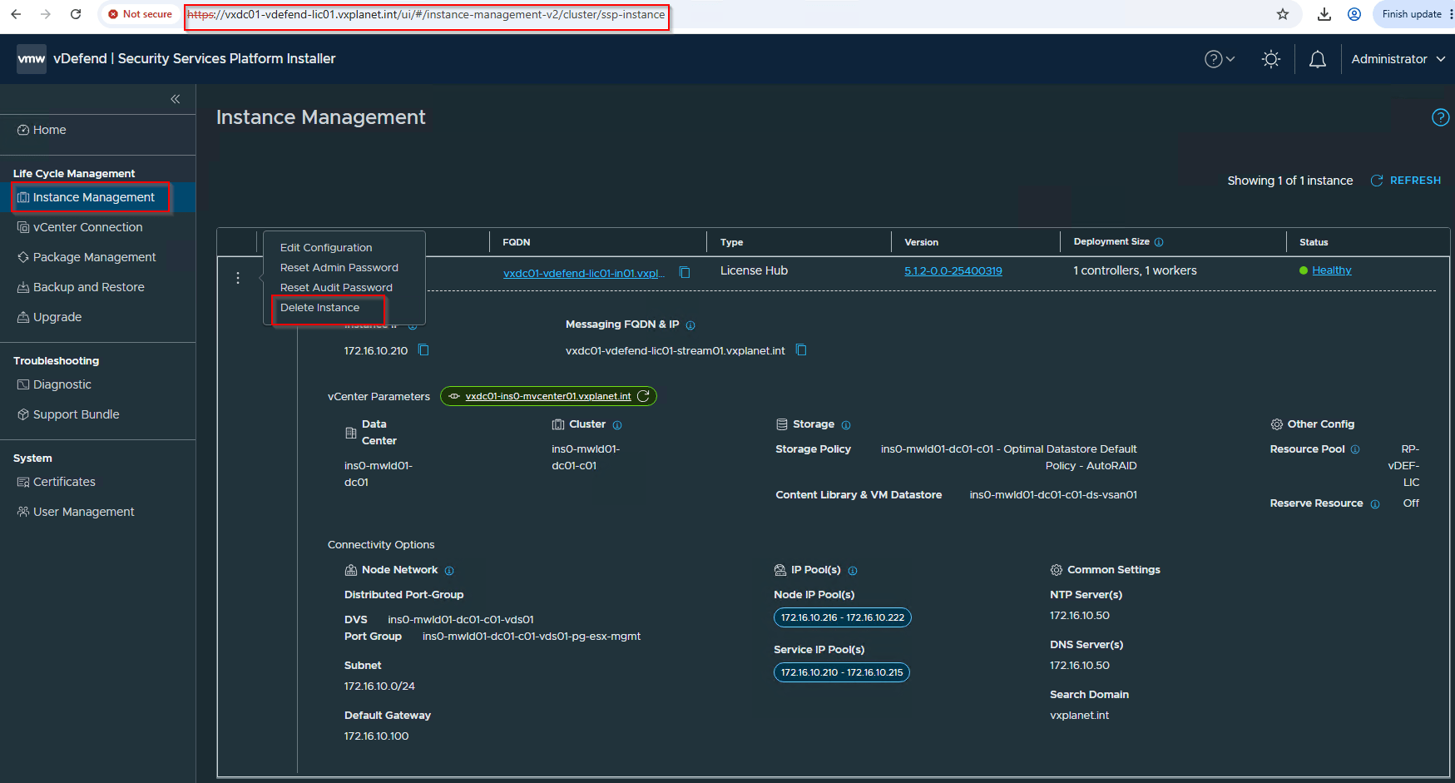Image resolution: width=1455 pixels, height=783 pixels.
Task: Go back using browser back arrow
Action: point(16,14)
